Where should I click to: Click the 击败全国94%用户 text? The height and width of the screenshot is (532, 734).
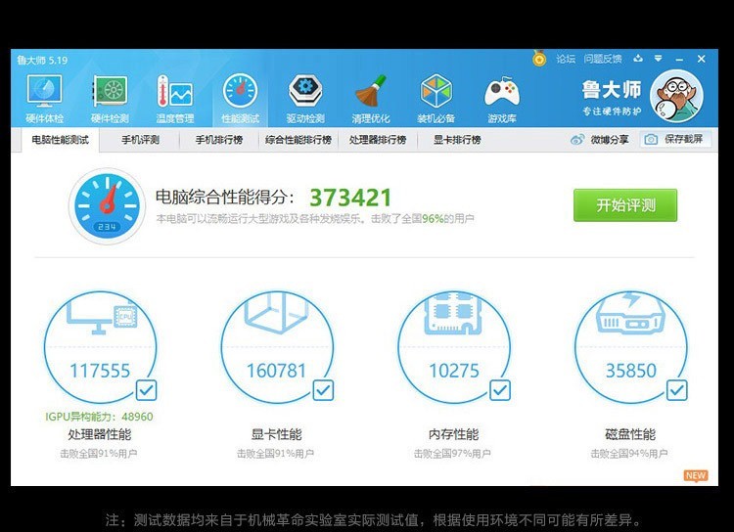[x=629, y=454]
